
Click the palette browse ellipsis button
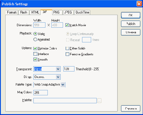click(x=99, y=101)
